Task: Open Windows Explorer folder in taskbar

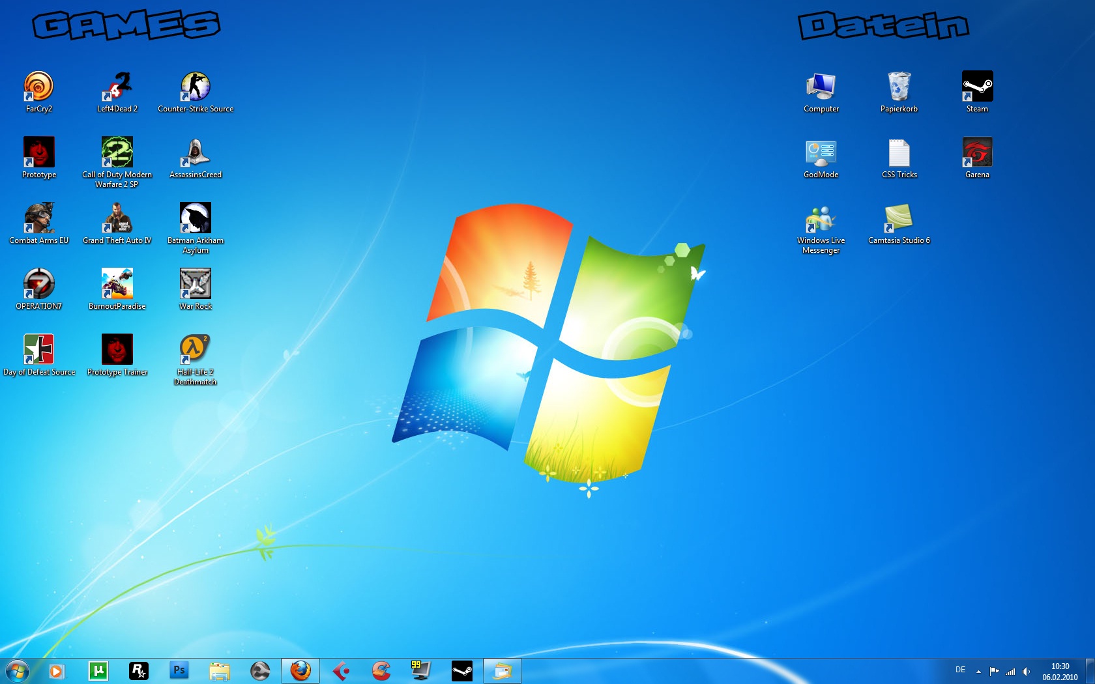Action: (x=220, y=671)
